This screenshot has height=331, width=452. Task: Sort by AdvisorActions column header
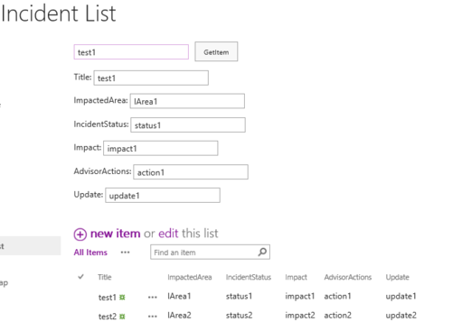click(x=348, y=277)
